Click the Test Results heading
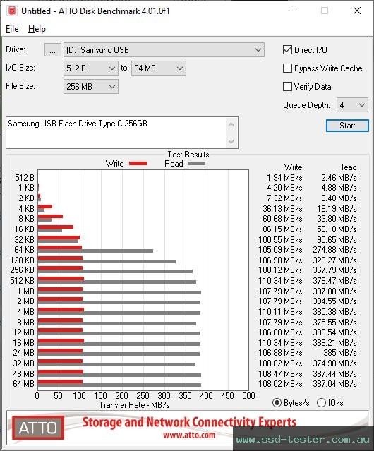This screenshot has width=374, height=451. (188, 155)
